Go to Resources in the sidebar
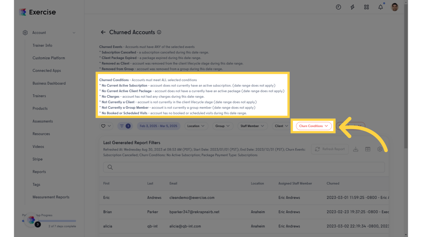 (41, 134)
